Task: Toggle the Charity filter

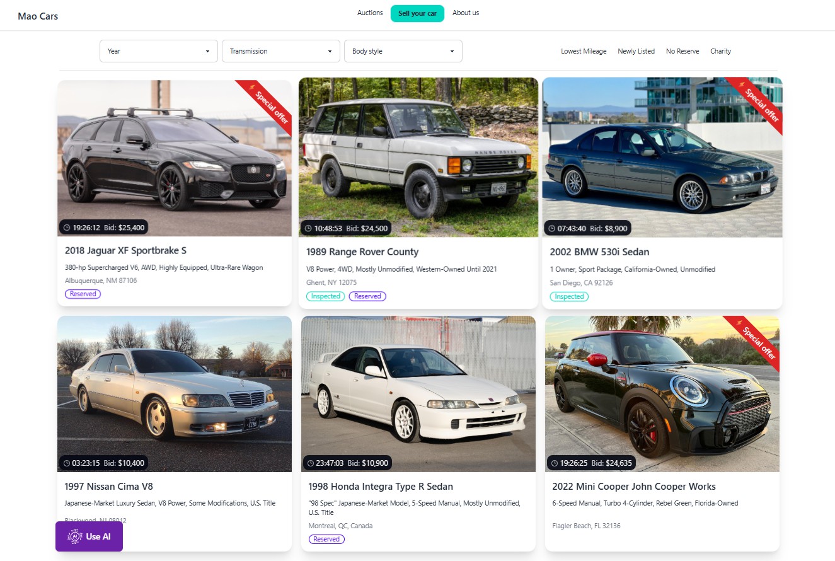Action: pos(720,51)
